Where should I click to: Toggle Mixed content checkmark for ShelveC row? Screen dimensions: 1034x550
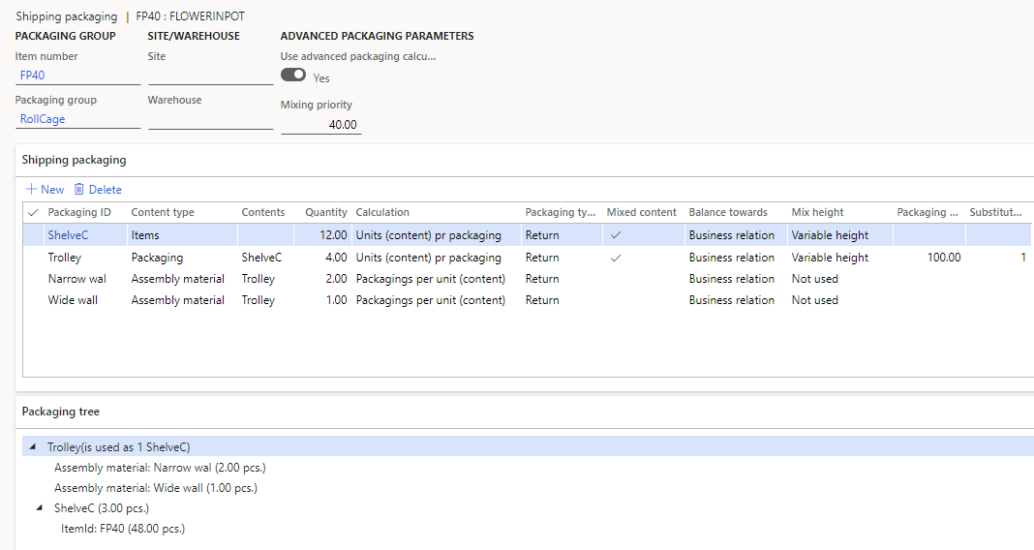pos(615,235)
